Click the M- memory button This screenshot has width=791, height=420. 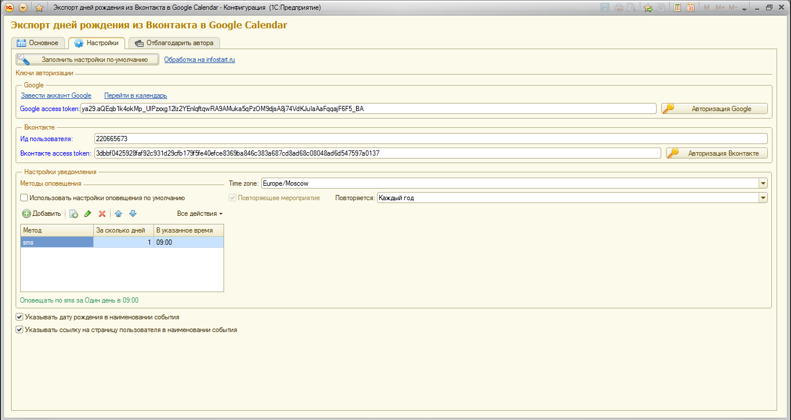733,8
